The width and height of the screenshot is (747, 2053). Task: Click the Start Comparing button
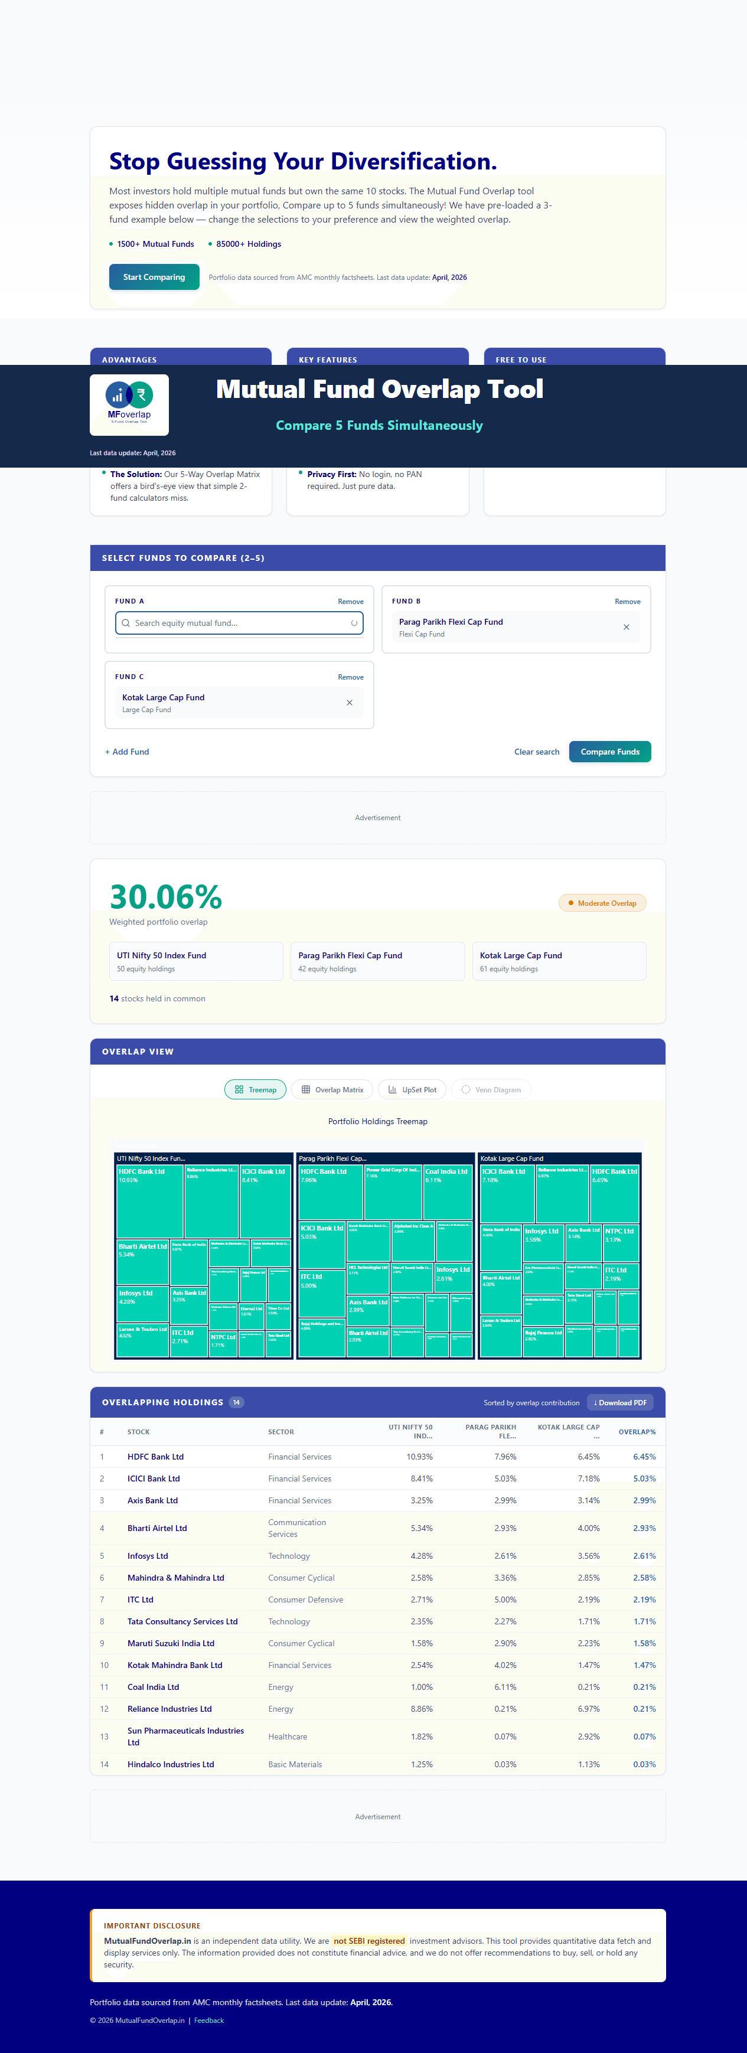154,276
